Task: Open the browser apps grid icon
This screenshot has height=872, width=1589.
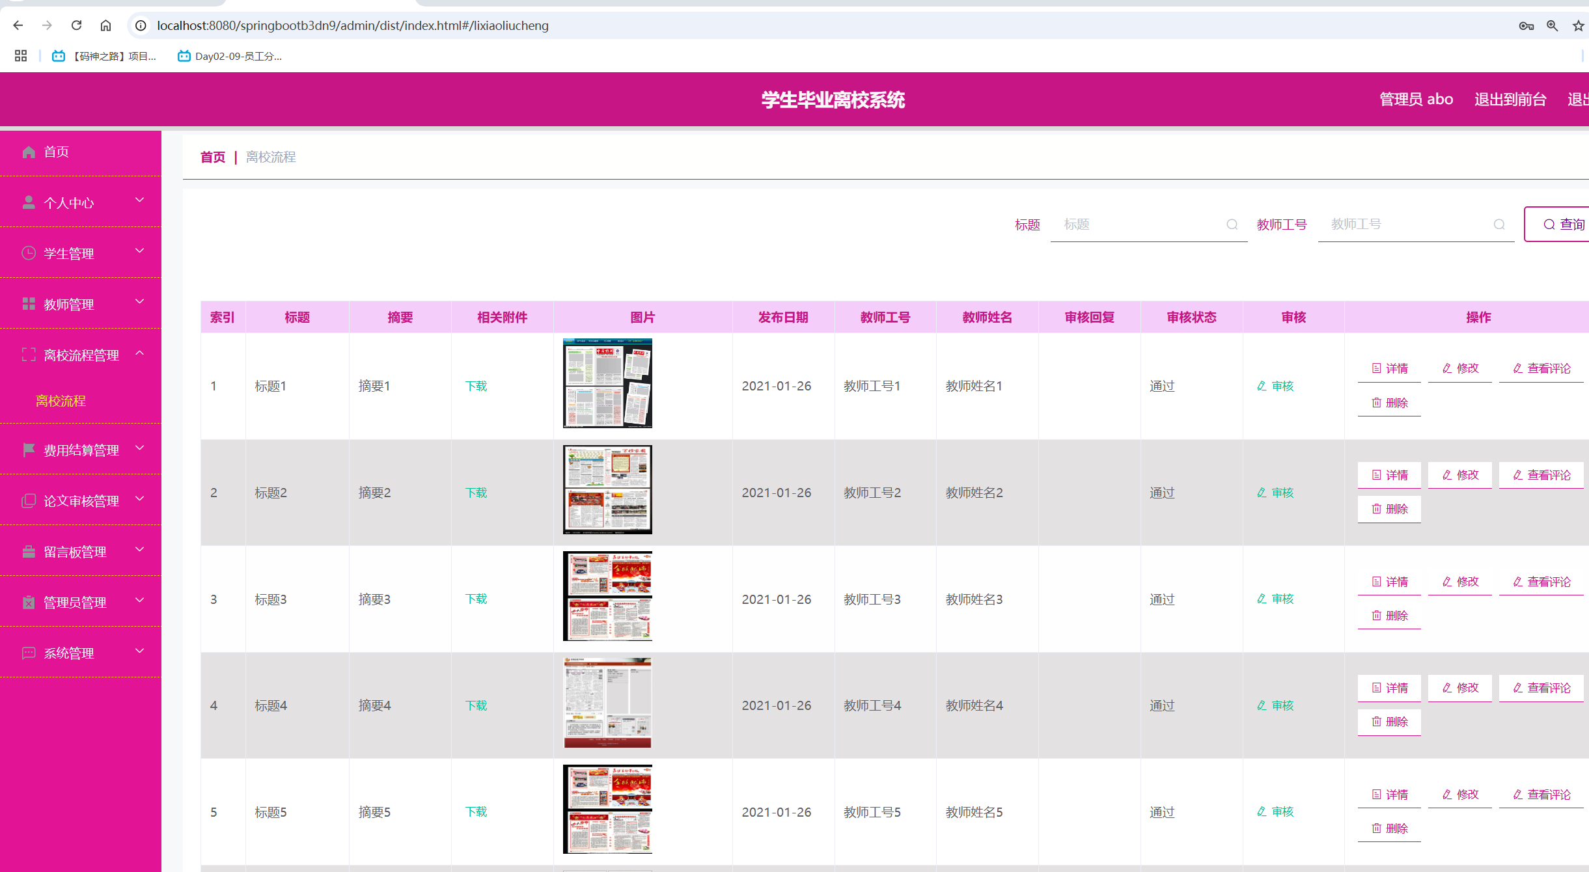Action: coord(21,56)
